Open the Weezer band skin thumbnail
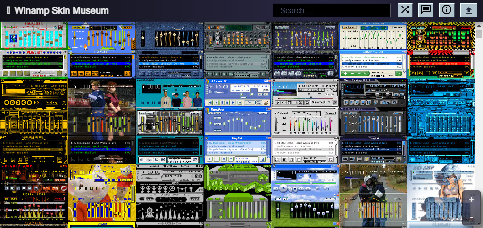 [169, 121]
